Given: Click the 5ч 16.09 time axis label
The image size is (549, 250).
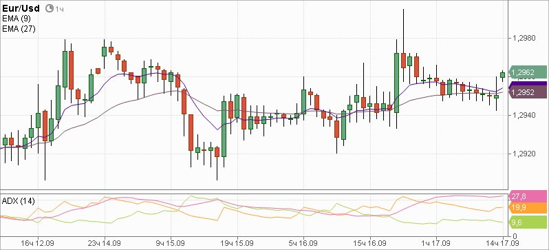Looking at the screenshot, I should (303, 243).
